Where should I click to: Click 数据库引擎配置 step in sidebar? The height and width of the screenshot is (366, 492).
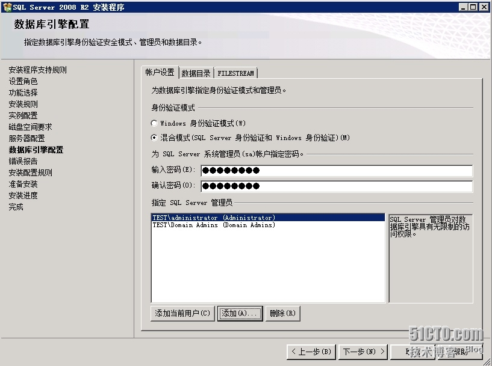36,150
